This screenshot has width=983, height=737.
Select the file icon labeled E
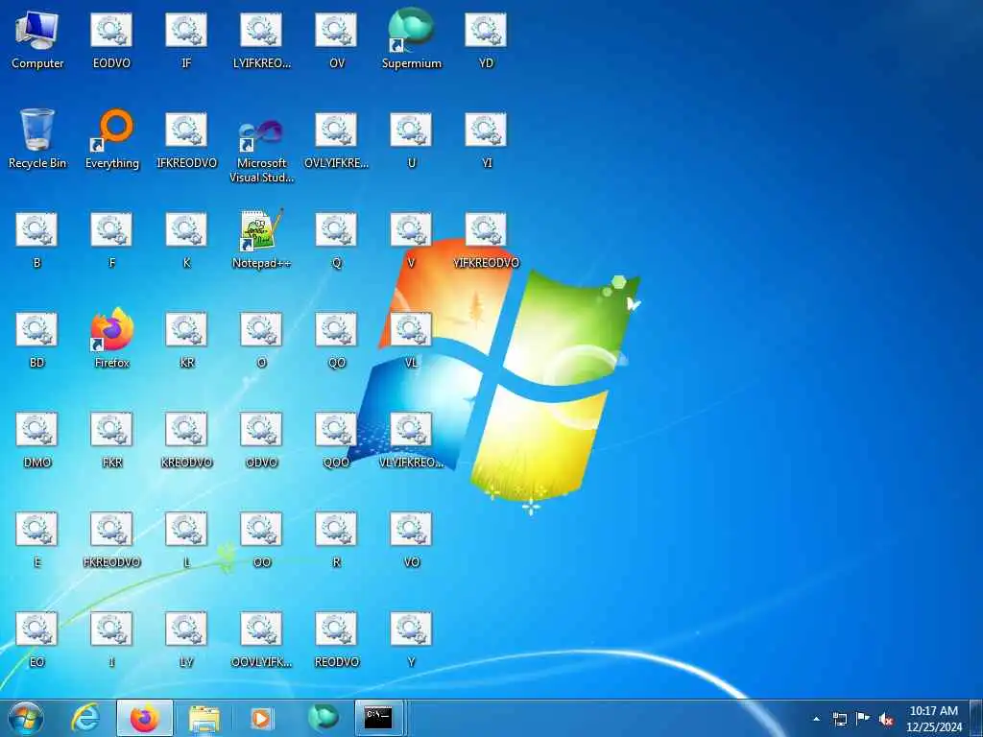pos(37,539)
